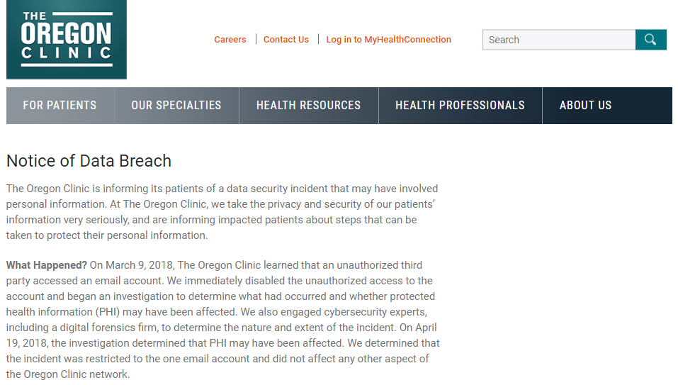
Task: Open the For Patients menu
Action: pos(60,106)
